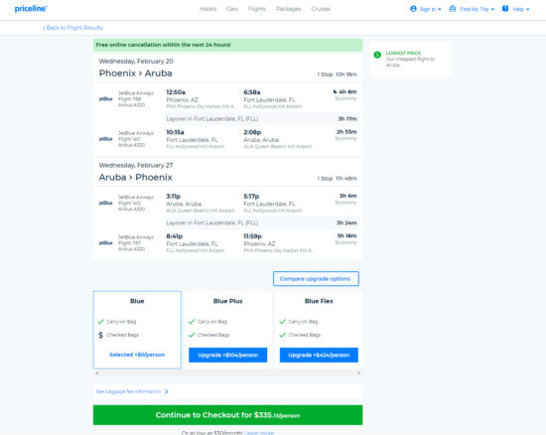The height and width of the screenshot is (435, 546).
Task: Select the Blue fare option card
Action: [x=137, y=330]
